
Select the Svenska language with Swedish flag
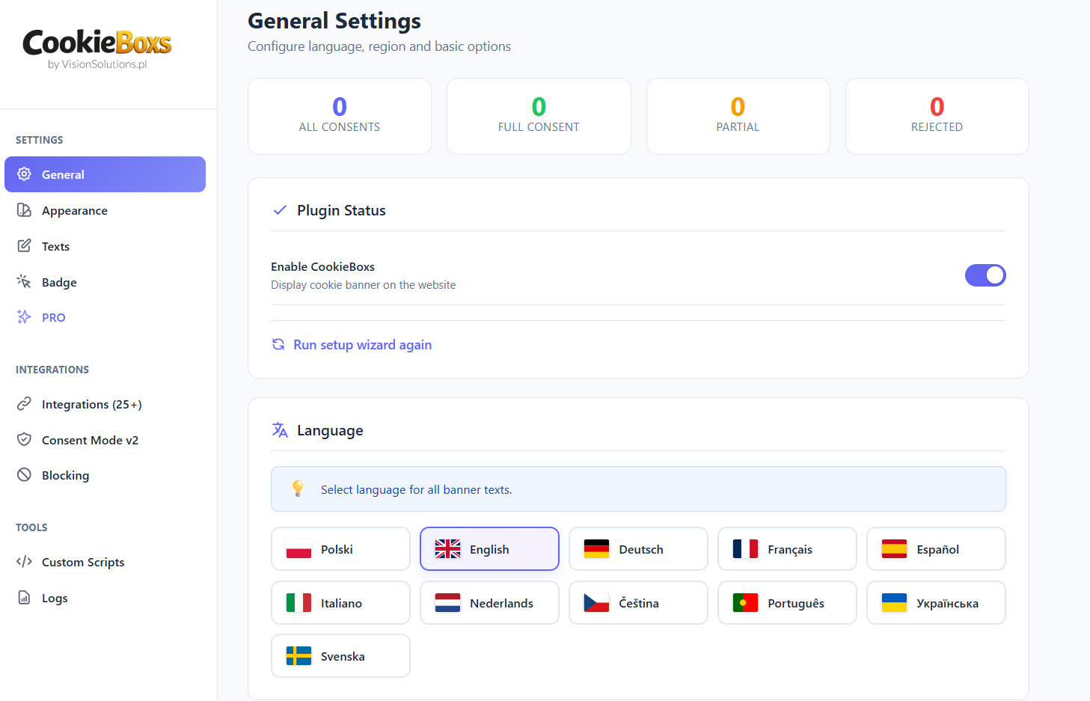pos(340,655)
